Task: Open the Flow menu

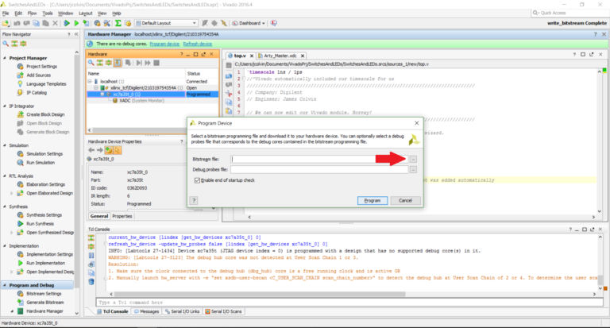Action: coord(32,14)
